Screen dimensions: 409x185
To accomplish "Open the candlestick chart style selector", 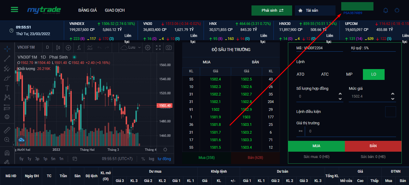I will [58, 47].
